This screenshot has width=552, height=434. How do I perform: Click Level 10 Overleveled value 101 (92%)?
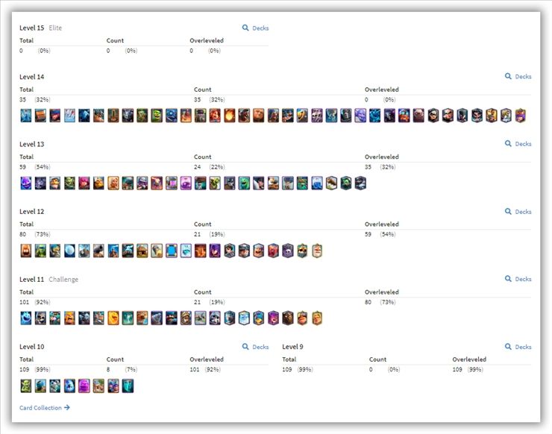coord(205,369)
